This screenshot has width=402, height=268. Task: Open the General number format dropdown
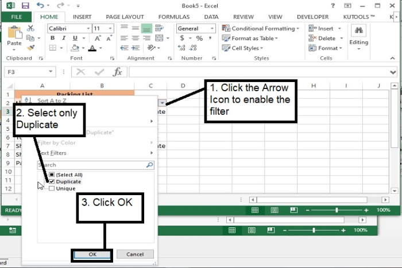click(x=212, y=29)
